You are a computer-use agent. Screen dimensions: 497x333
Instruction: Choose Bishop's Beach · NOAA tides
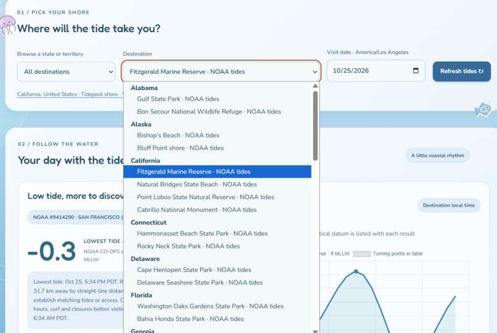pyautogui.click(x=217, y=135)
